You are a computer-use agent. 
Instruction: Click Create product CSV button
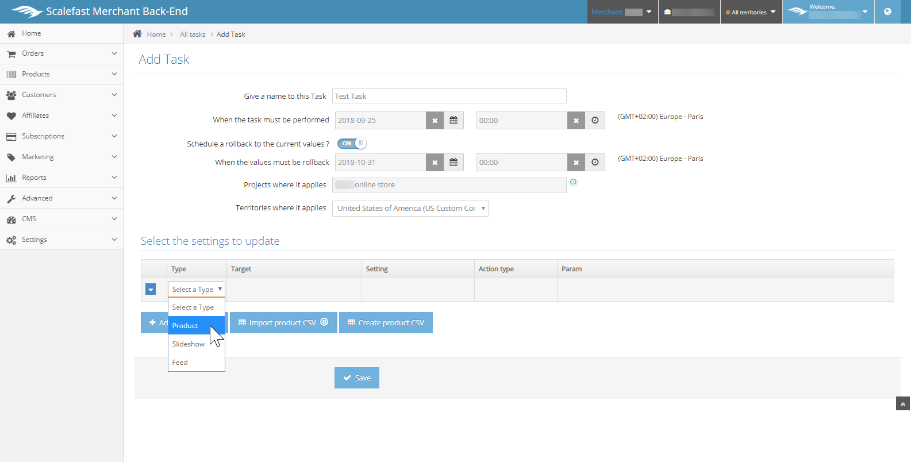[x=386, y=323]
